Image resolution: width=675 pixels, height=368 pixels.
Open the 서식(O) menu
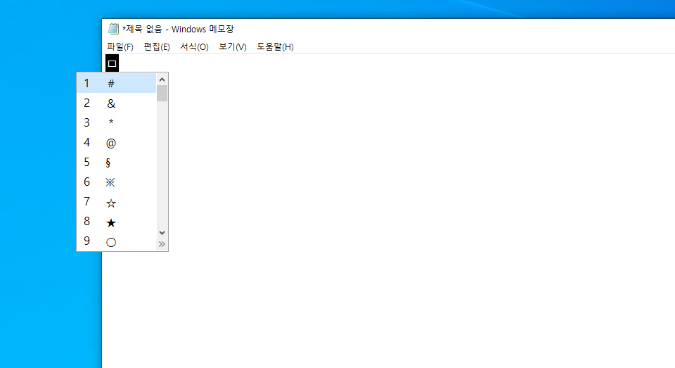click(x=194, y=46)
